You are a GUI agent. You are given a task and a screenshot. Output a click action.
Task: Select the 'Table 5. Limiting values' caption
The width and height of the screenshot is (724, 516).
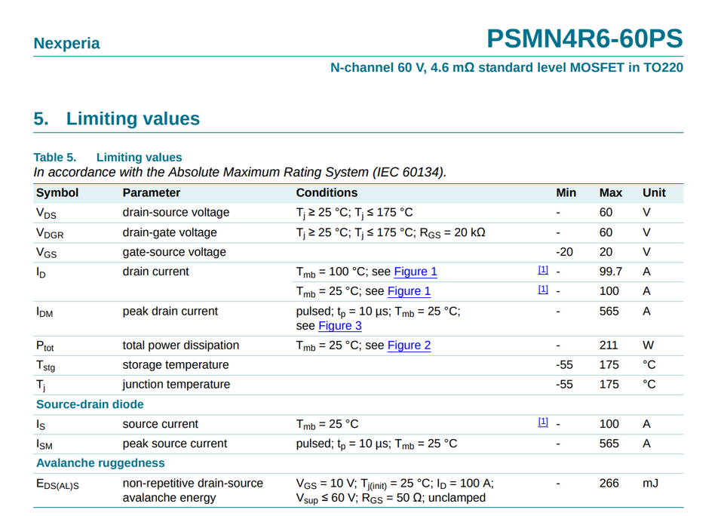[x=108, y=157]
